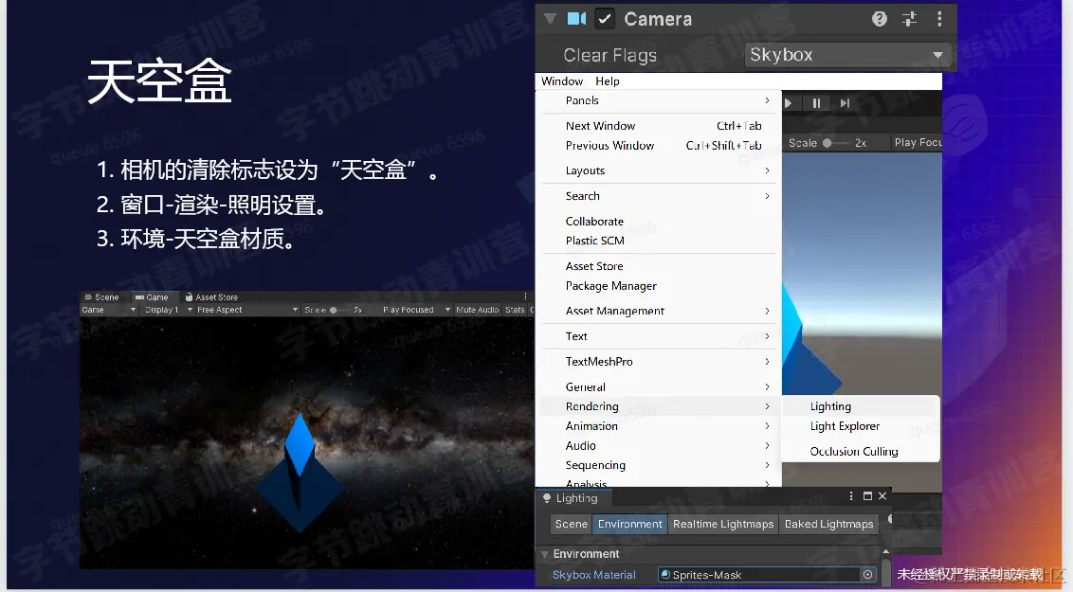The height and width of the screenshot is (592, 1073).
Task: Open the Window menu
Action: click(561, 81)
